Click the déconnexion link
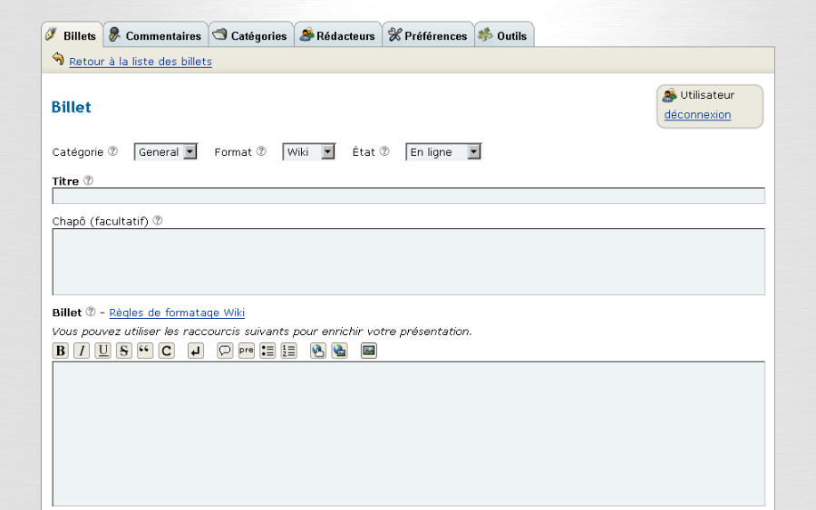Screen dimensions: 816x510 tap(697, 115)
